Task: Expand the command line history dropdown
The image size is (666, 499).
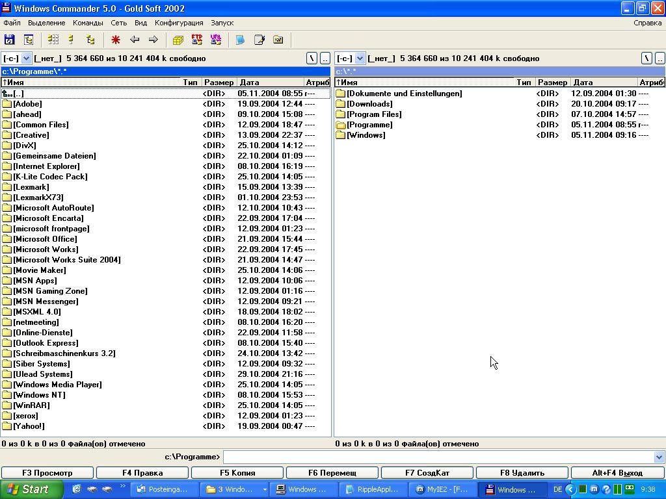Action: coord(659,457)
